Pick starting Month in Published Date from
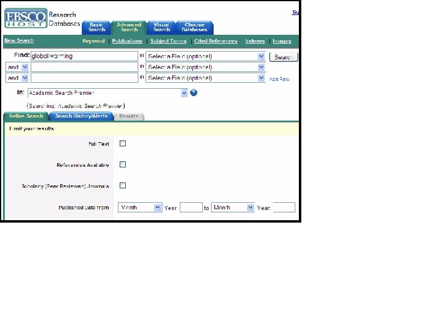Image resolution: width=433 pixels, height=324 pixels. 140,208
